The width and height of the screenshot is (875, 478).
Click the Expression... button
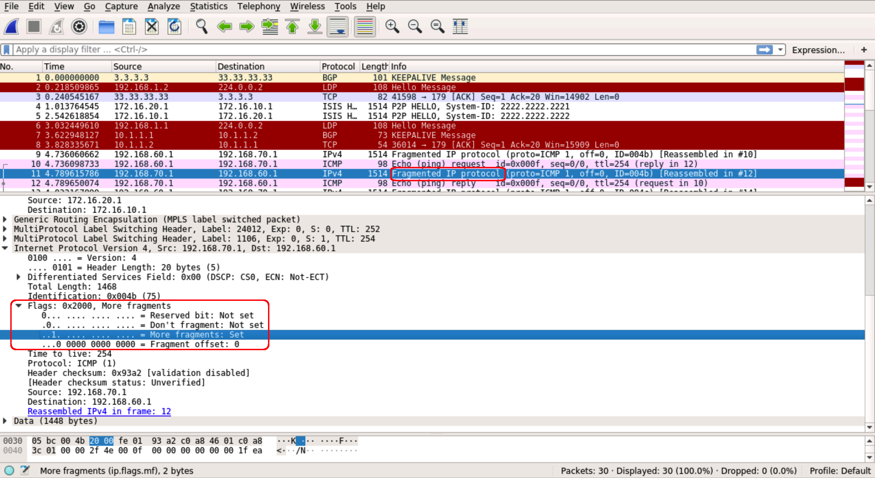[x=818, y=50]
